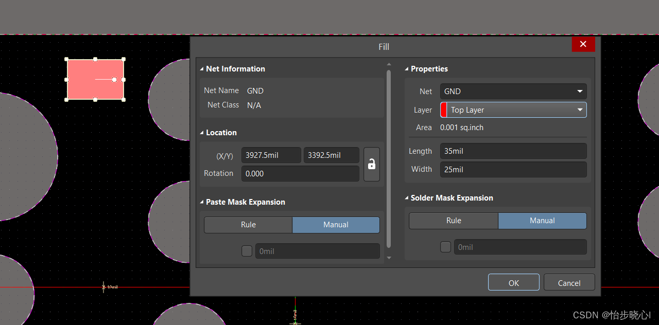Click the scrollbar down arrow
Image resolution: width=659 pixels, height=325 pixels.
tap(389, 258)
